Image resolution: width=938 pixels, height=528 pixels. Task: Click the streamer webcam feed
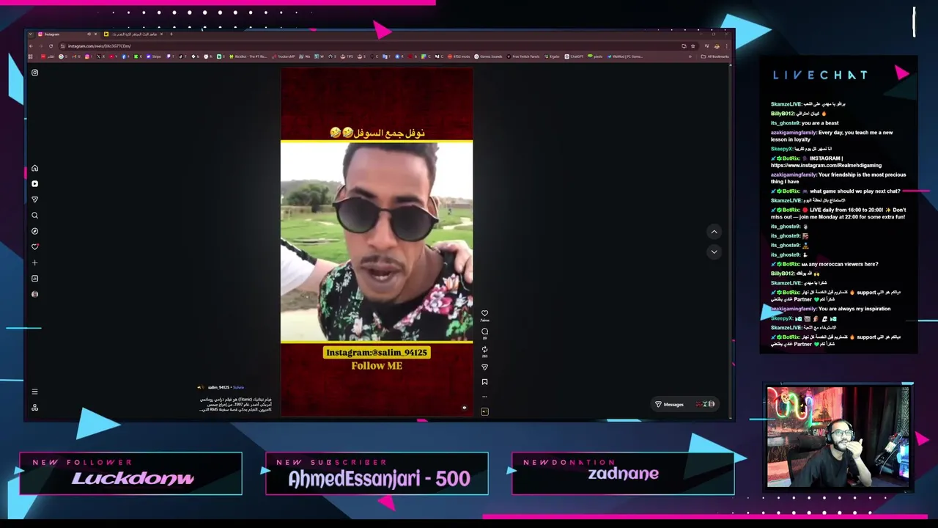pos(838,437)
